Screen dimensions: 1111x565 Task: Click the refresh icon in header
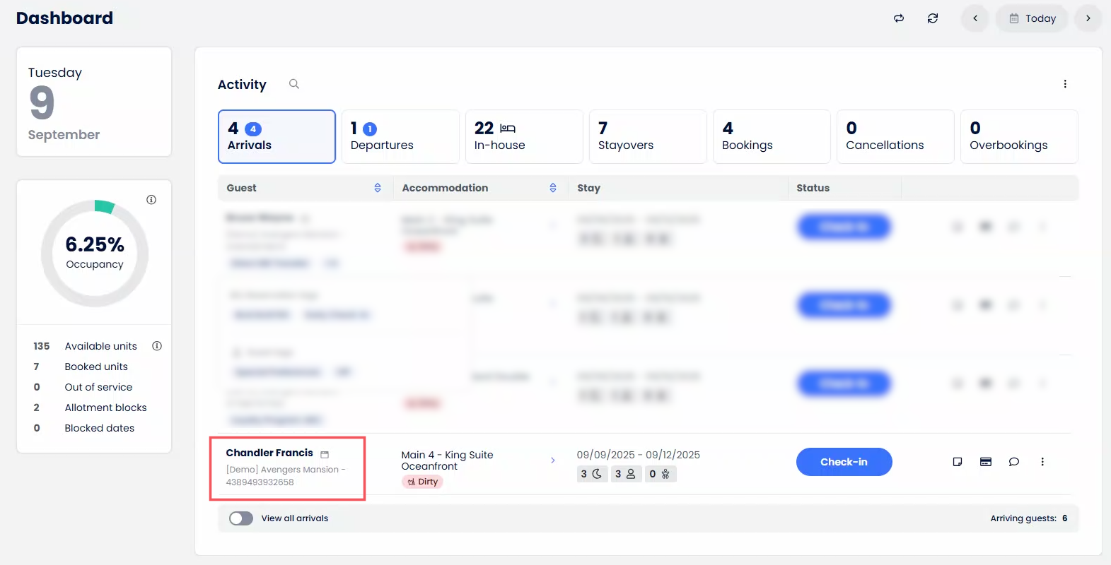933,18
